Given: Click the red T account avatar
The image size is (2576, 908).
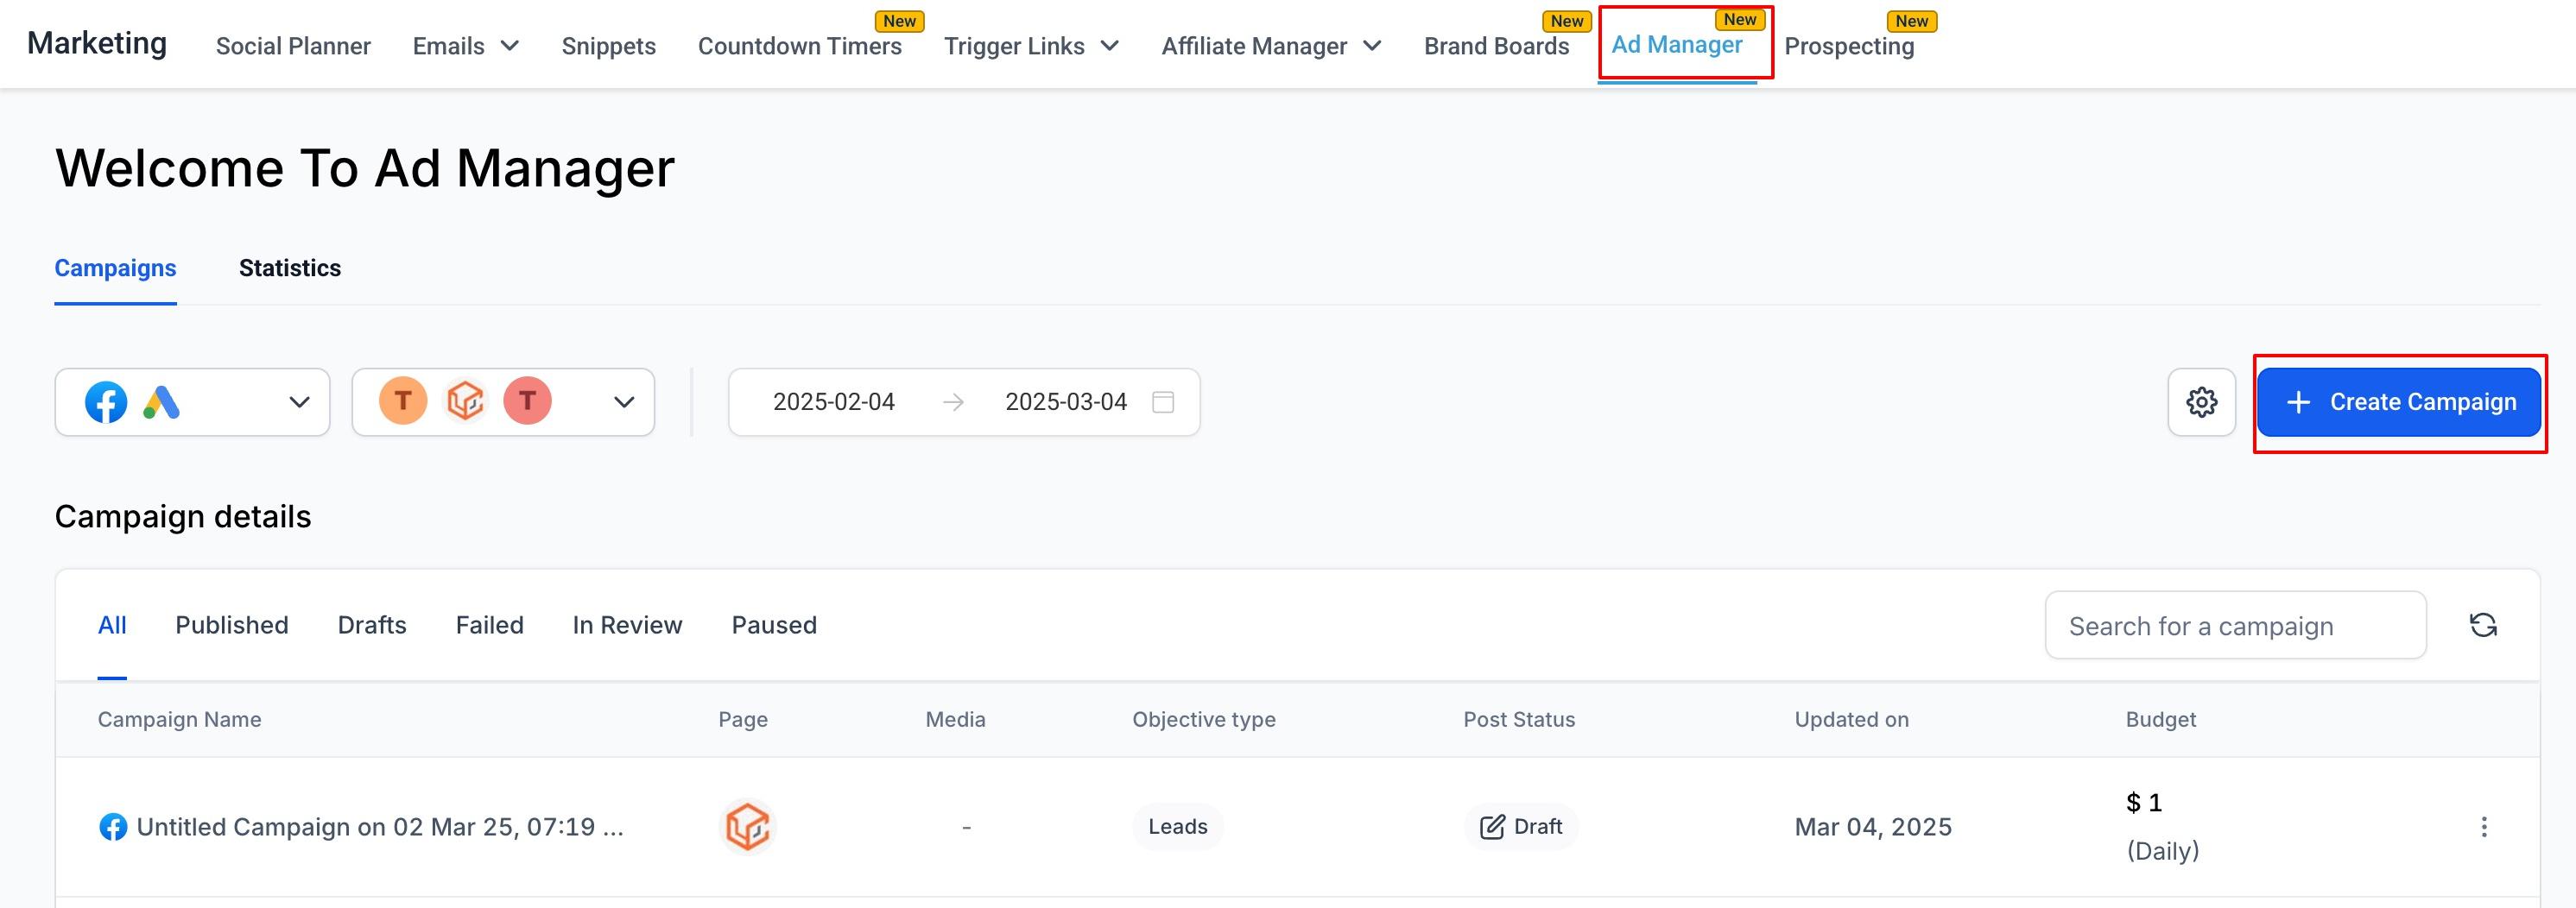Looking at the screenshot, I should coord(527,401).
